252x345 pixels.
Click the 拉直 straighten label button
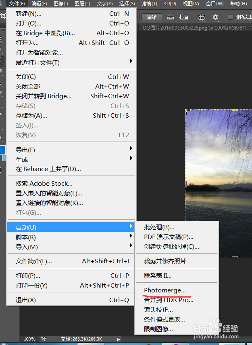tap(184, 17)
